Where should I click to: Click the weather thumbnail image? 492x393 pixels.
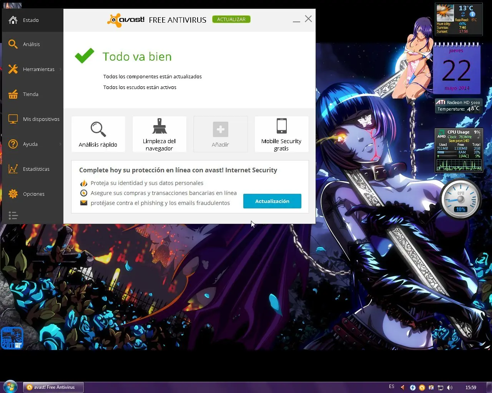445,13
